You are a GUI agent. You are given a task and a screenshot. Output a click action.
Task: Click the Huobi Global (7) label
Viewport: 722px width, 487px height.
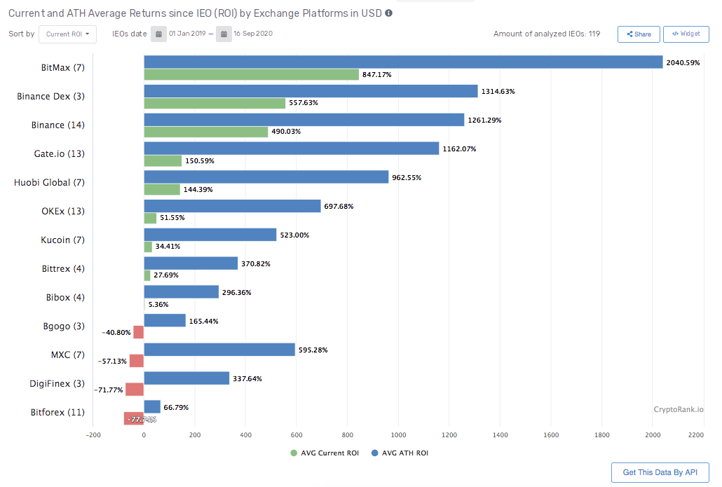click(49, 182)
